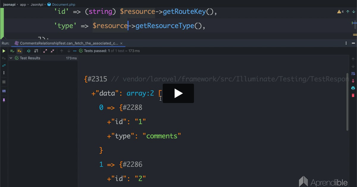Sort test results by duration
This screenshot has height=187, width=357.
coord(36,51)
